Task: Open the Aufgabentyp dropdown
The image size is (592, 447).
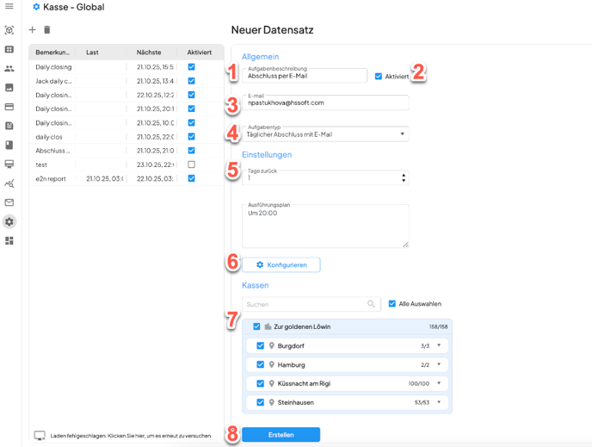Action: coord(402,133)
